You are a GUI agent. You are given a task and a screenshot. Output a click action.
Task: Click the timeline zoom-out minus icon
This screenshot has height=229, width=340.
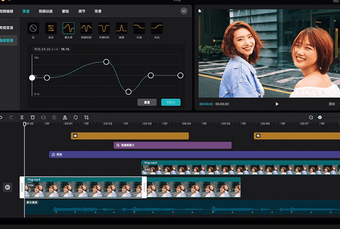point(311,117)
